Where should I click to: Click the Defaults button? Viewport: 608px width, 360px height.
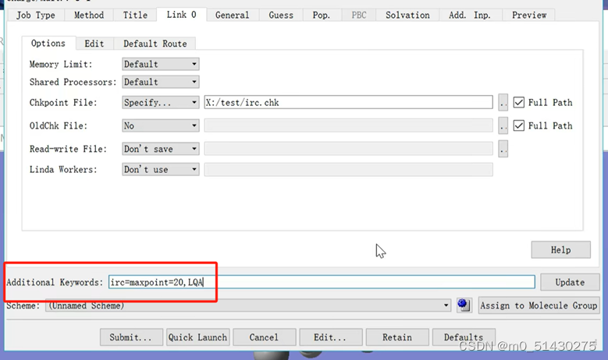[x=464, y=337]
